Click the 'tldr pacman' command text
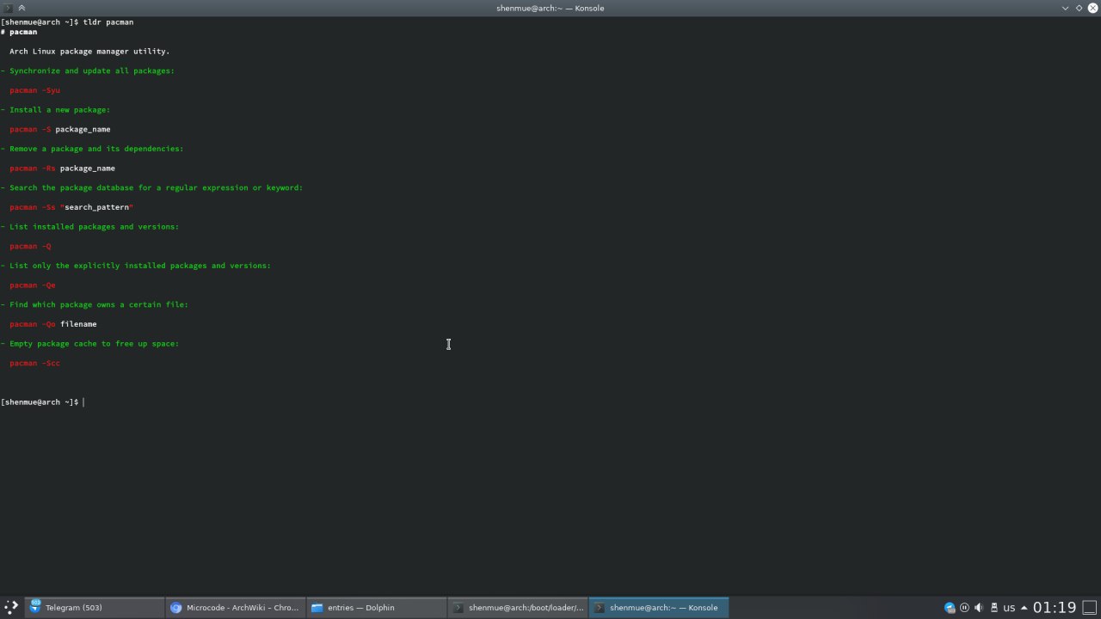 [108, 22]
